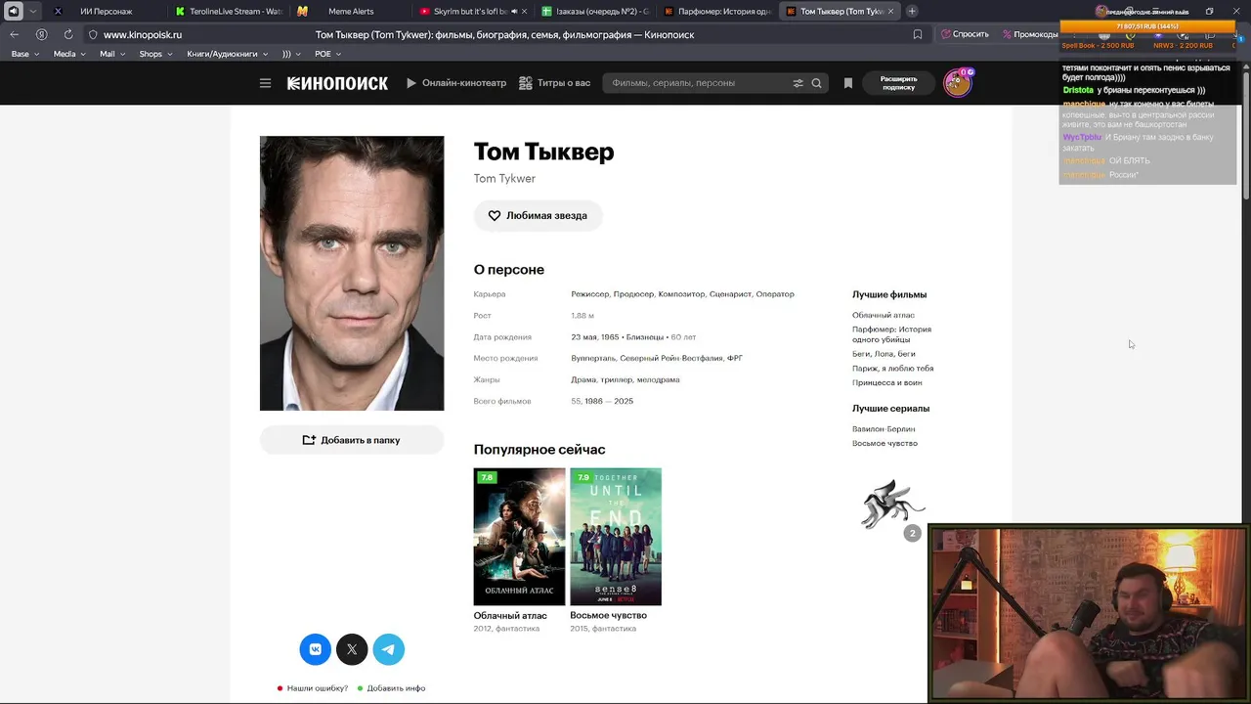The width and height of the screenshot is (1251, 704).
Task: Click donation goal progress bar
Action: click(x=1147, y=26)
